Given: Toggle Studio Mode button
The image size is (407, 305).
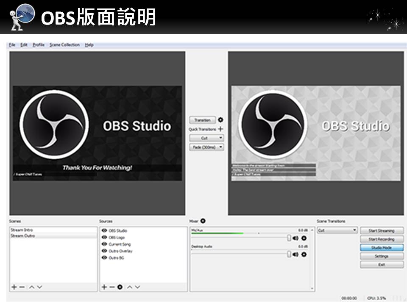Looking at the screenshot, I should pyautogui.click(x=382, y=248).
